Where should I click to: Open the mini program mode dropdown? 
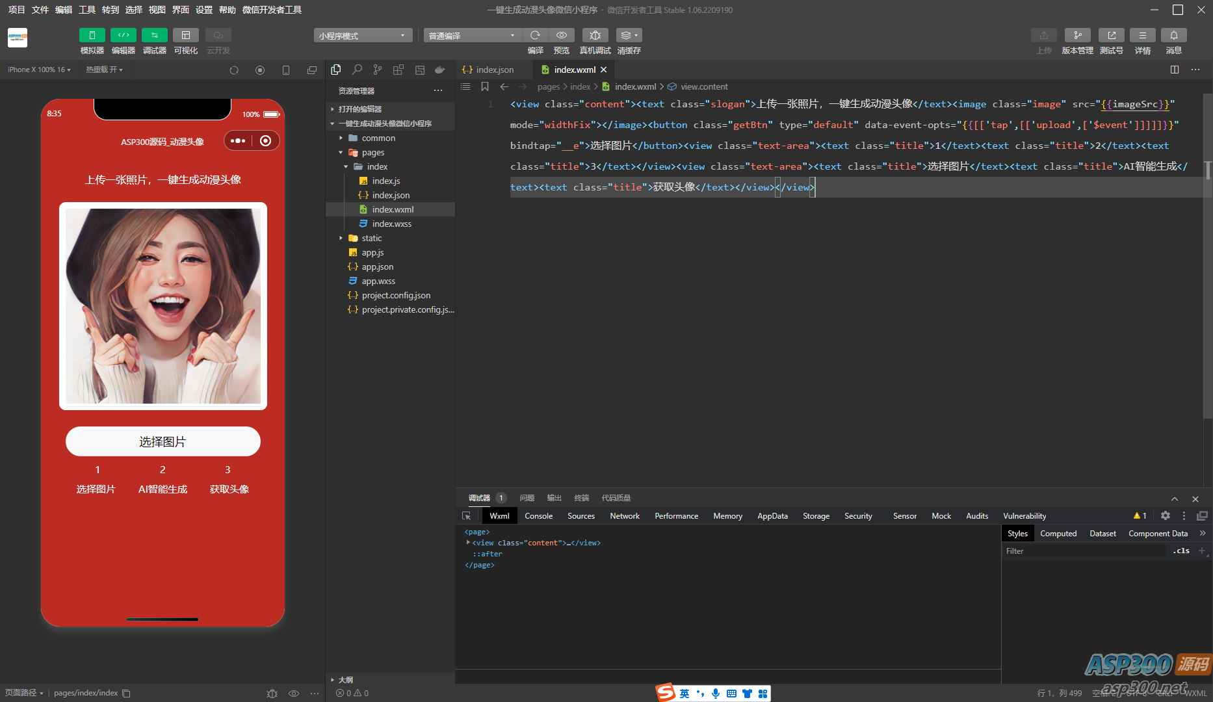click(x=363, y=36)
